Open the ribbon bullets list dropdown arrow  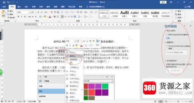coord(65,12)
